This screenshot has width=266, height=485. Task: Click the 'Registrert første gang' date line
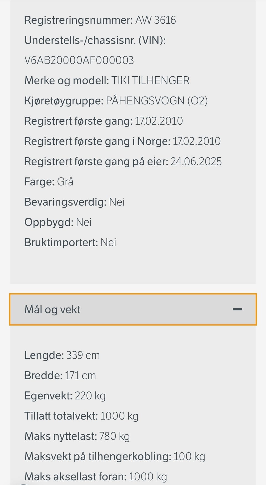point(104,121)
